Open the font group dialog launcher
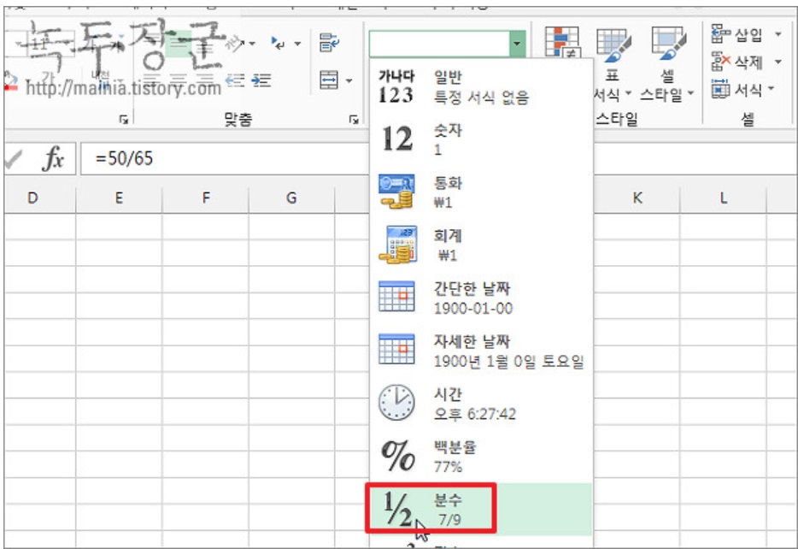Screen dimensions: 798x549 click(x=123, y=120)
